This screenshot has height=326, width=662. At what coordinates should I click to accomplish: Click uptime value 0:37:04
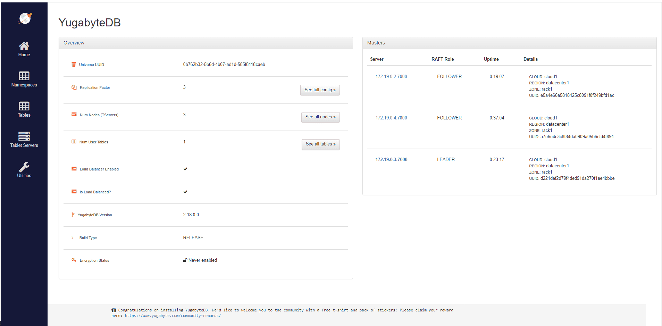tap(497, 118)
